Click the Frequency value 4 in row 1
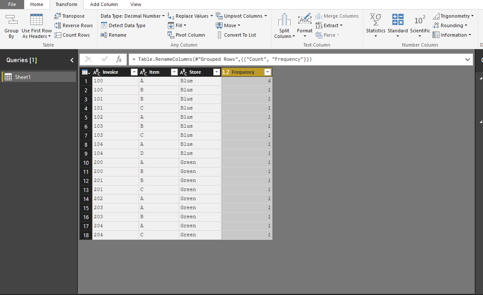Image resolution: width=483 pixels, height=295 pixels. tap(246, 81)
